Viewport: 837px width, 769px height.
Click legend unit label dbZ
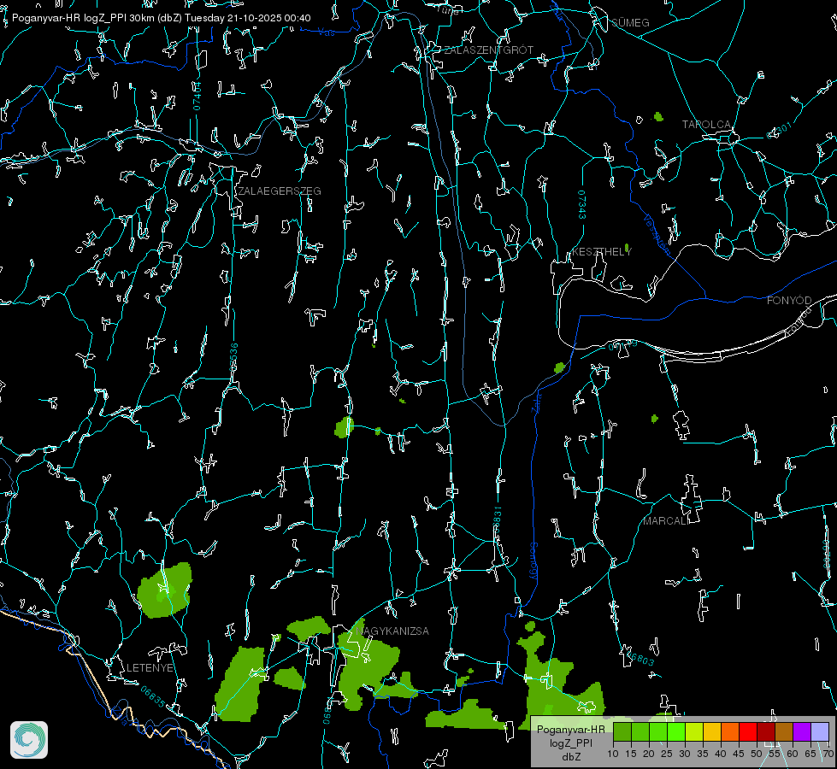570,757
